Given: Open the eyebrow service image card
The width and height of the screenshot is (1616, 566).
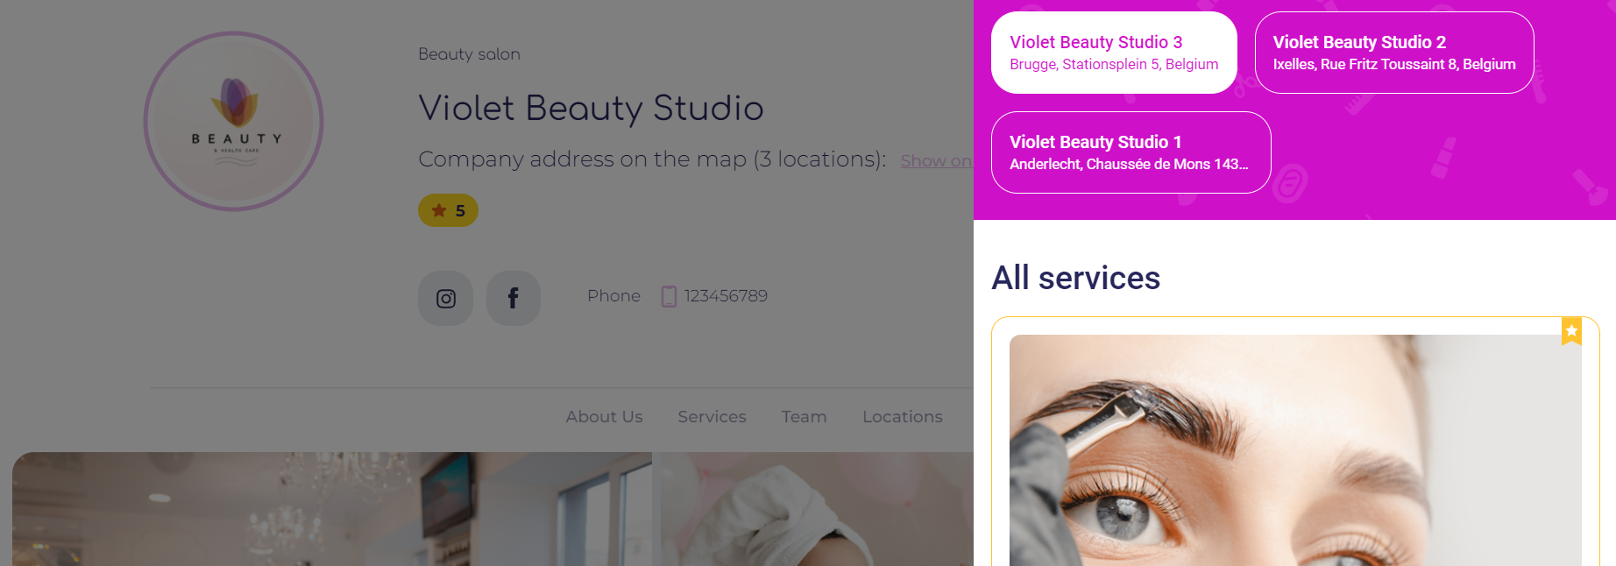Looking at the screenshot, I should click(1295, 450).
